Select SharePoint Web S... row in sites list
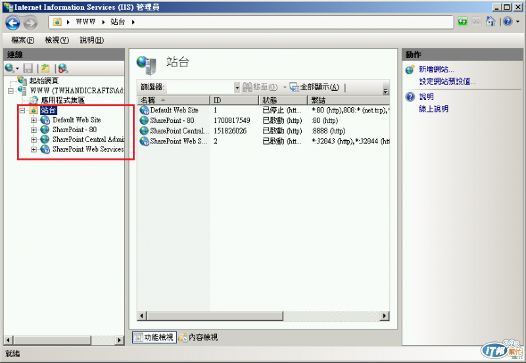The width and height of the screenshot is (526, 363). [264, 141]
